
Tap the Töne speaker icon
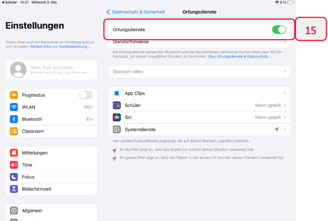pos(14,165)
